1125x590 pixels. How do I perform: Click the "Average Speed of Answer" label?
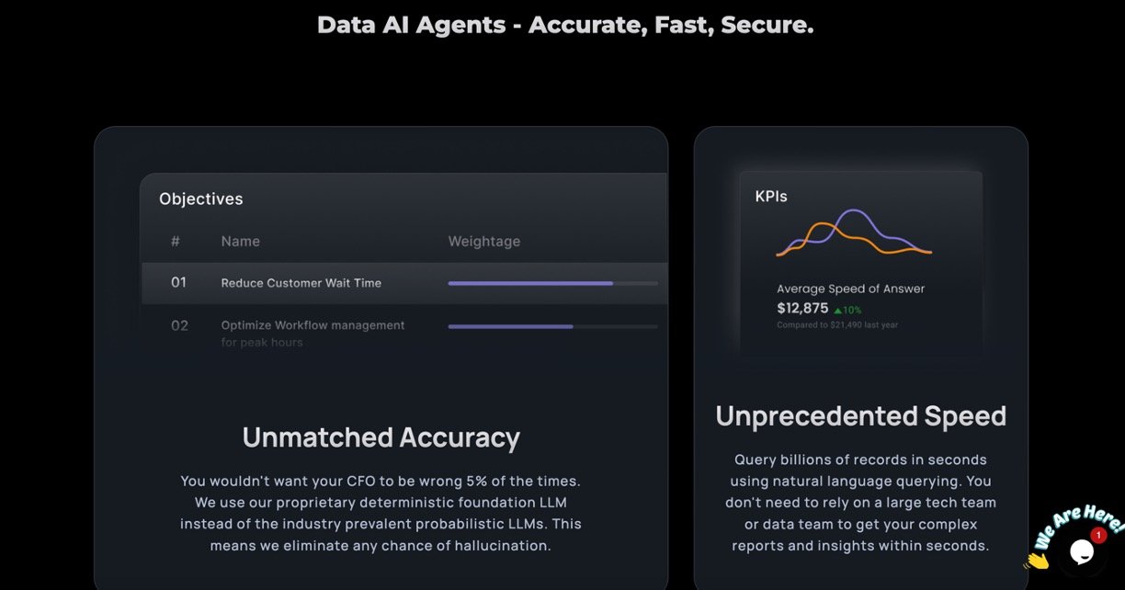(x=850, y=289)
